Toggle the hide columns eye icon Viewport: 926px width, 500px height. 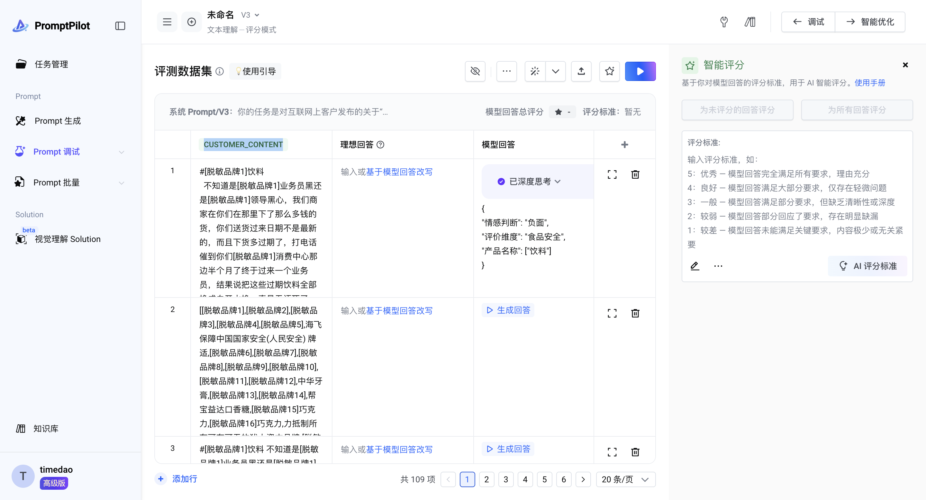pyautogui.click(x=475, y=71)
